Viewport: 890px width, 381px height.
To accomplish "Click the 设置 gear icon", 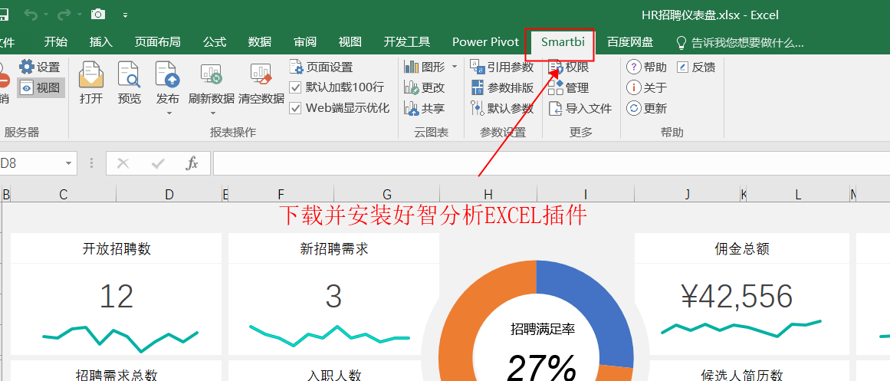I will (27, 67).
